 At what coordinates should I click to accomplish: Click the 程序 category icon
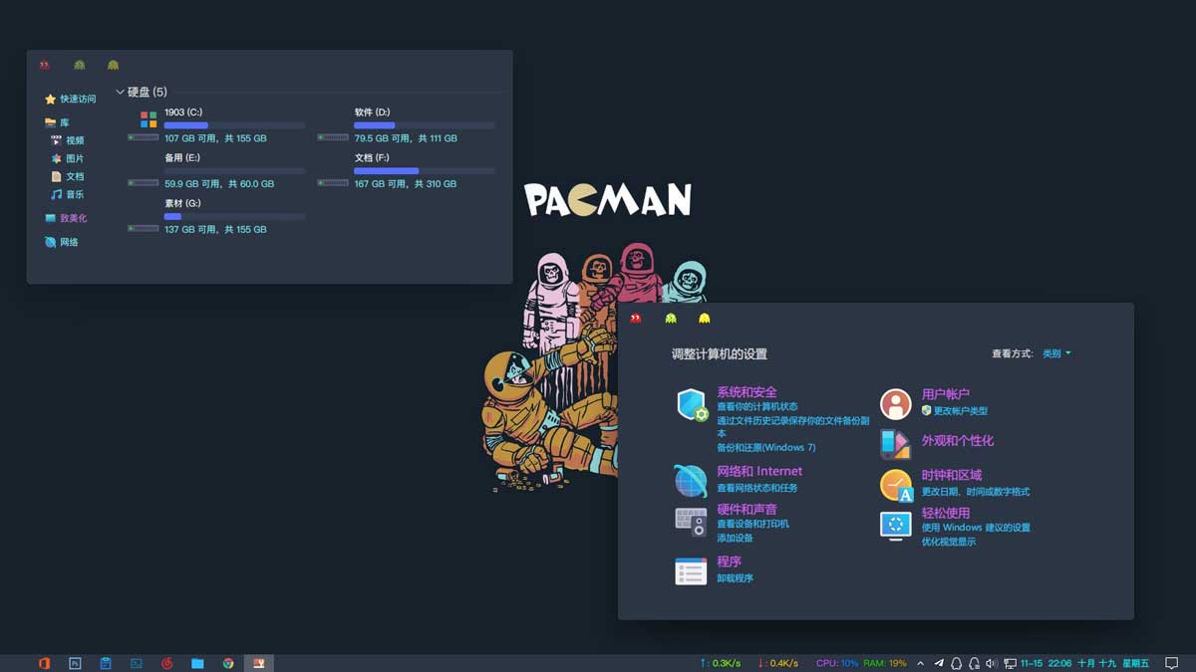click(691, 570)
